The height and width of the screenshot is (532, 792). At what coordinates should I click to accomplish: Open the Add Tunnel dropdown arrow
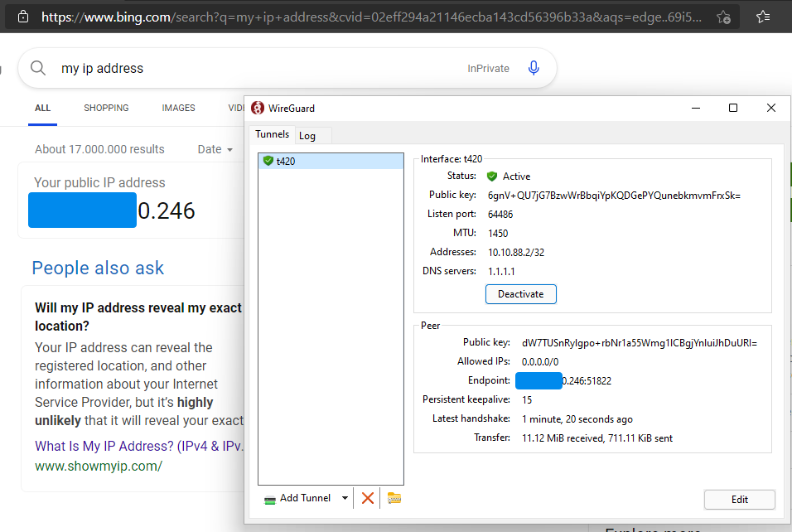tap(345, 498)
